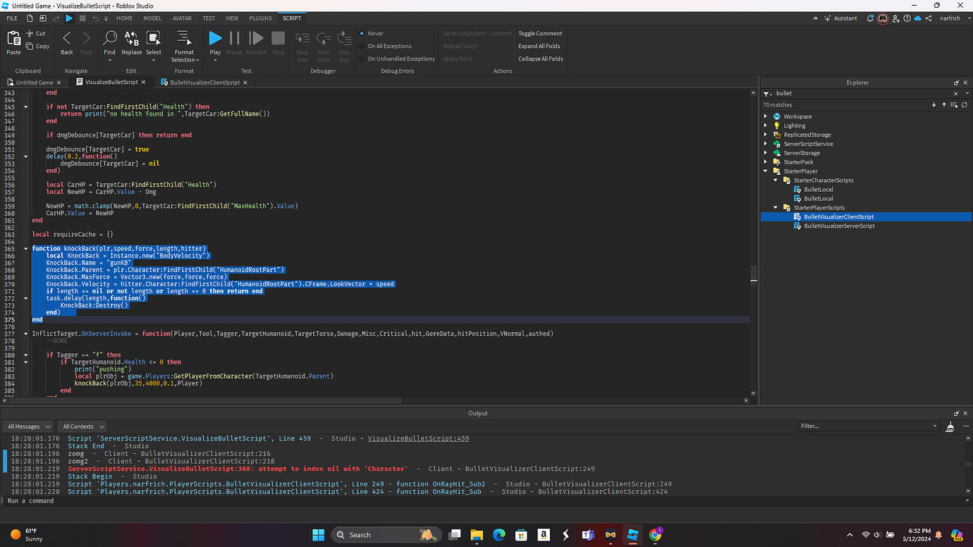Click the blue cloud save status icon

tap(917, 18)
